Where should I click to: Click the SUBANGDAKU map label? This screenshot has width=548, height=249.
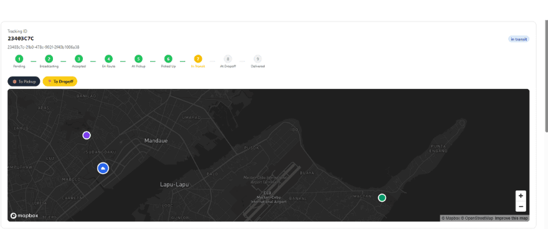[101, 153]
